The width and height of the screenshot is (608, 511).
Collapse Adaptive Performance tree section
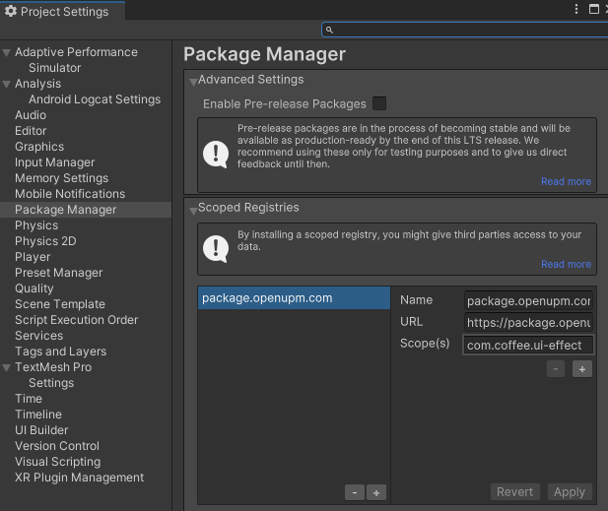click(7, 53)
